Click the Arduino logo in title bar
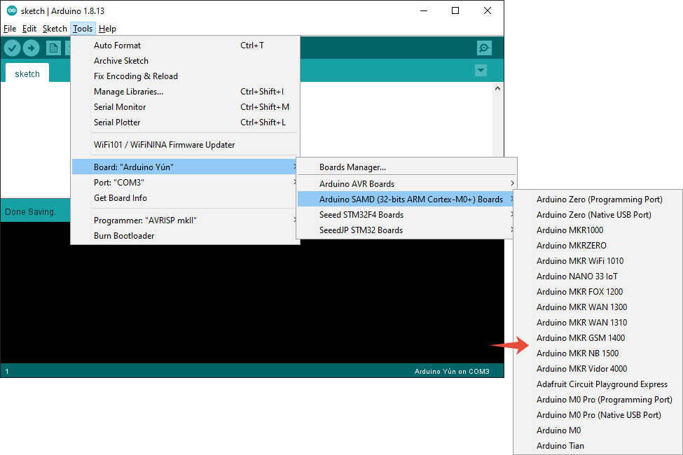Screen dimensions: 683x455 (12, 10)
